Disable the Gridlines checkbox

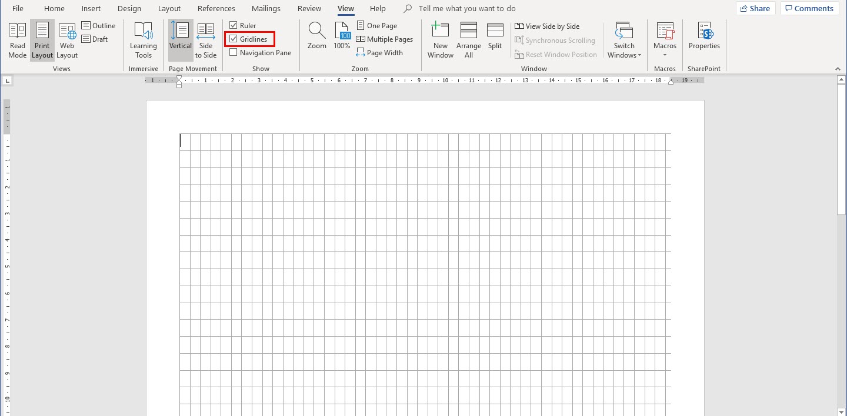[234, 39]
